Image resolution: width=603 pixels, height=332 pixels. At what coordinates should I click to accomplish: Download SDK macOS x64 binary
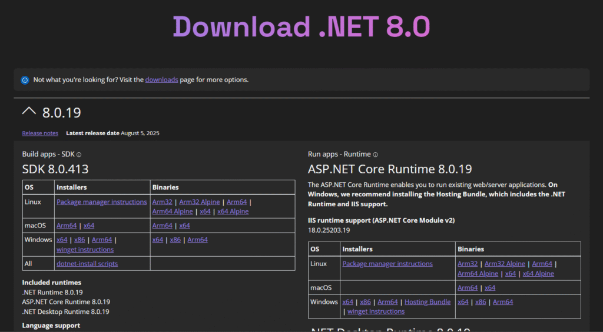[x=184, y=226]
